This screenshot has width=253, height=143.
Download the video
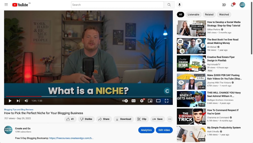tap(123, 119)
